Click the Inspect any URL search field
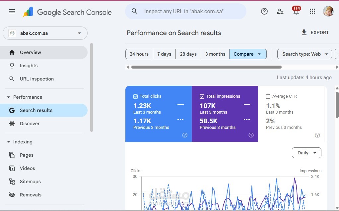339x211 pixels. point(186,12)
